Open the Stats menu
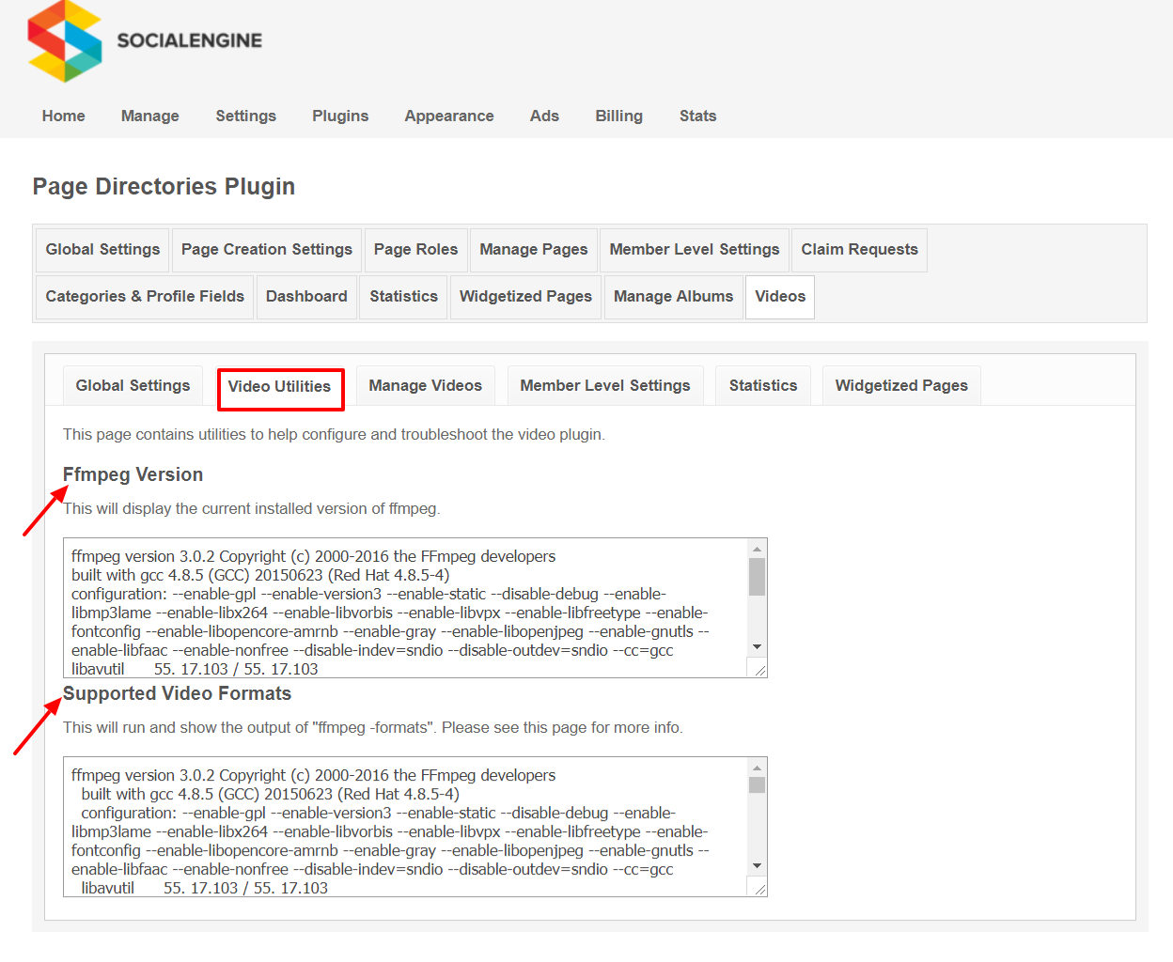 (697, 116)
